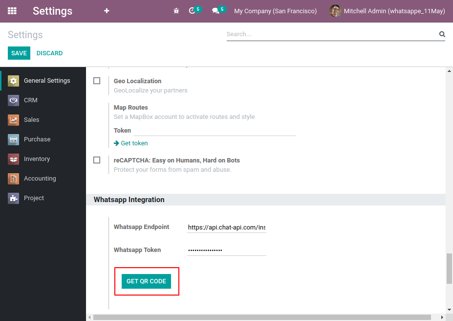Click the Settings title in top bar
Screen dimensions: 453x321
[x=52, y=11]
